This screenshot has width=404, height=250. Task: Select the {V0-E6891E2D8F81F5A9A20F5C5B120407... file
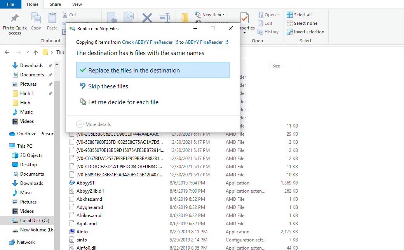[119, 175]
